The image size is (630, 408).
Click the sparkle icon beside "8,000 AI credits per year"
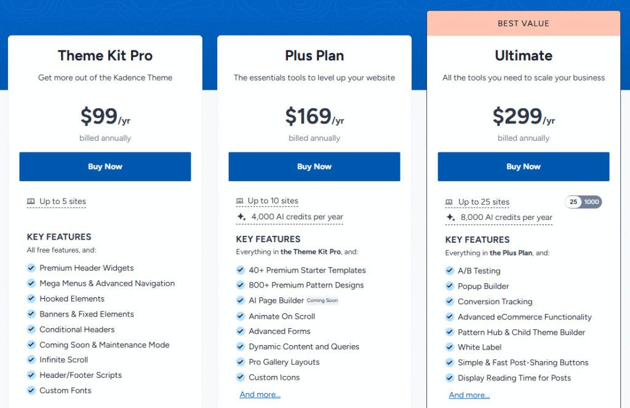coord(449,218)
